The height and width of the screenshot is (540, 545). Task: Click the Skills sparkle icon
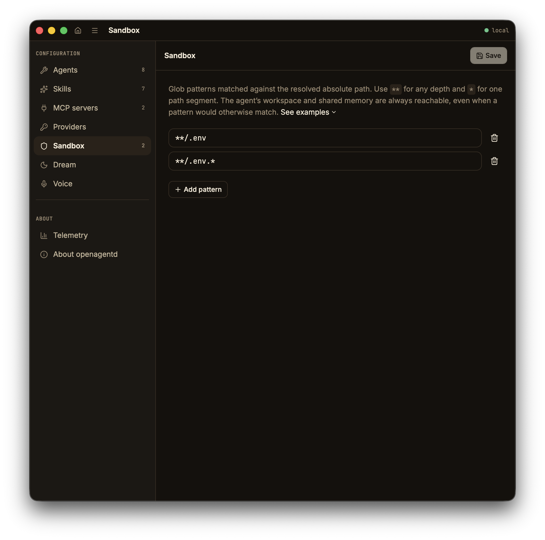pos(44,89)
